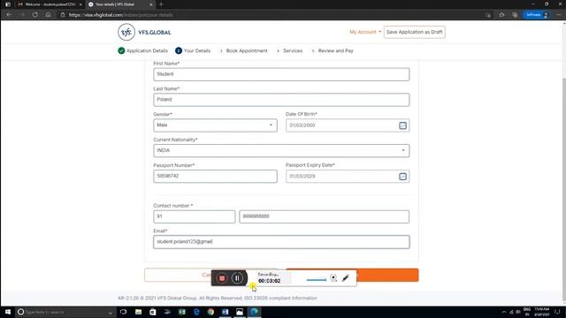Open Microsoft Store from taskbar
Viewport: 566px width, 318px height.
153,312
